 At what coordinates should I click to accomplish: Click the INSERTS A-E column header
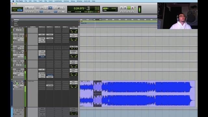pyautogui.click(x=42, y=27)
